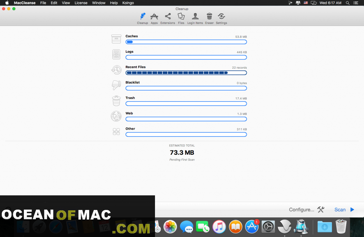Open the Extensions toolbar icon

[x=168, y=19]
